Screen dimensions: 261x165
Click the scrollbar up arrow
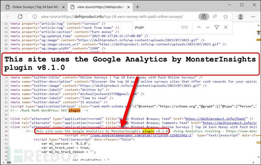[258, 25]
